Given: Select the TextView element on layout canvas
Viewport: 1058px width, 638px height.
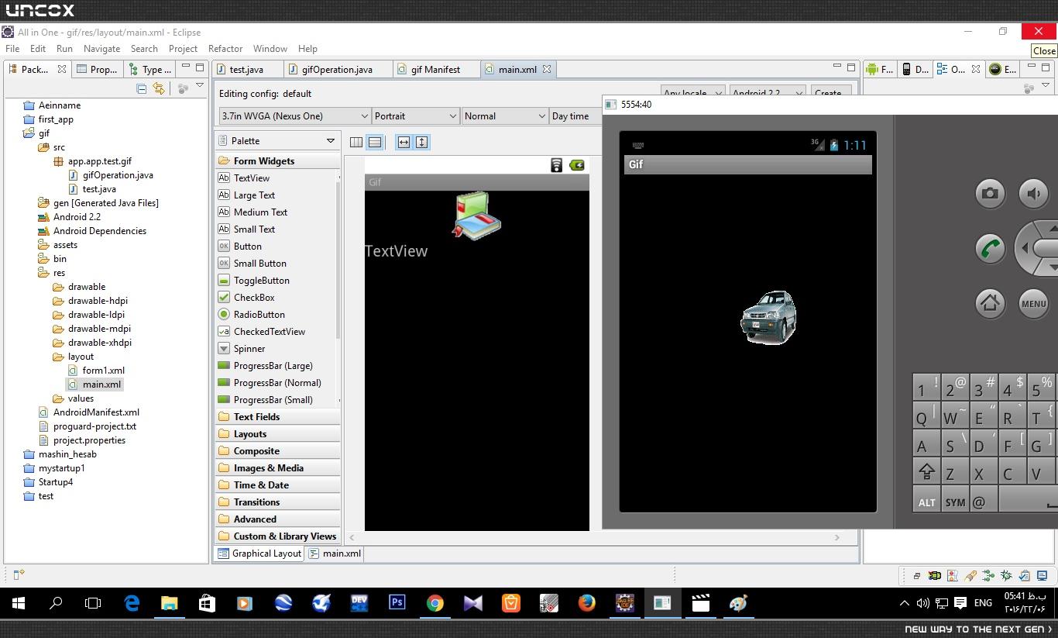Looking at the screenshot, I should [x=396, y=251].
